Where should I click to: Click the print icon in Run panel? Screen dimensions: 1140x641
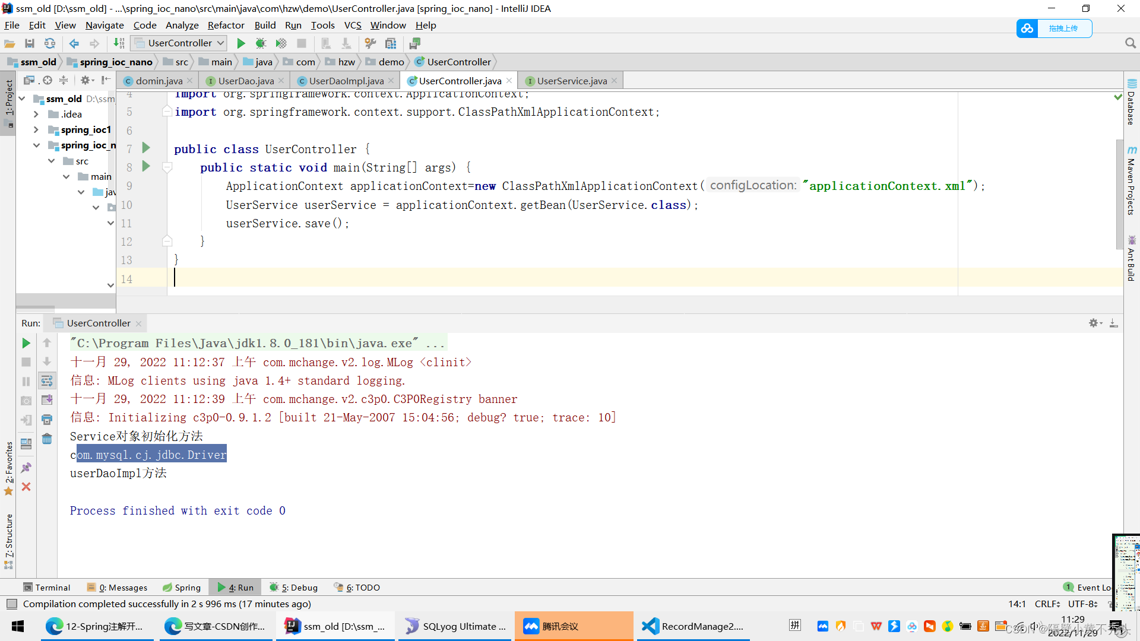(47, 420)
